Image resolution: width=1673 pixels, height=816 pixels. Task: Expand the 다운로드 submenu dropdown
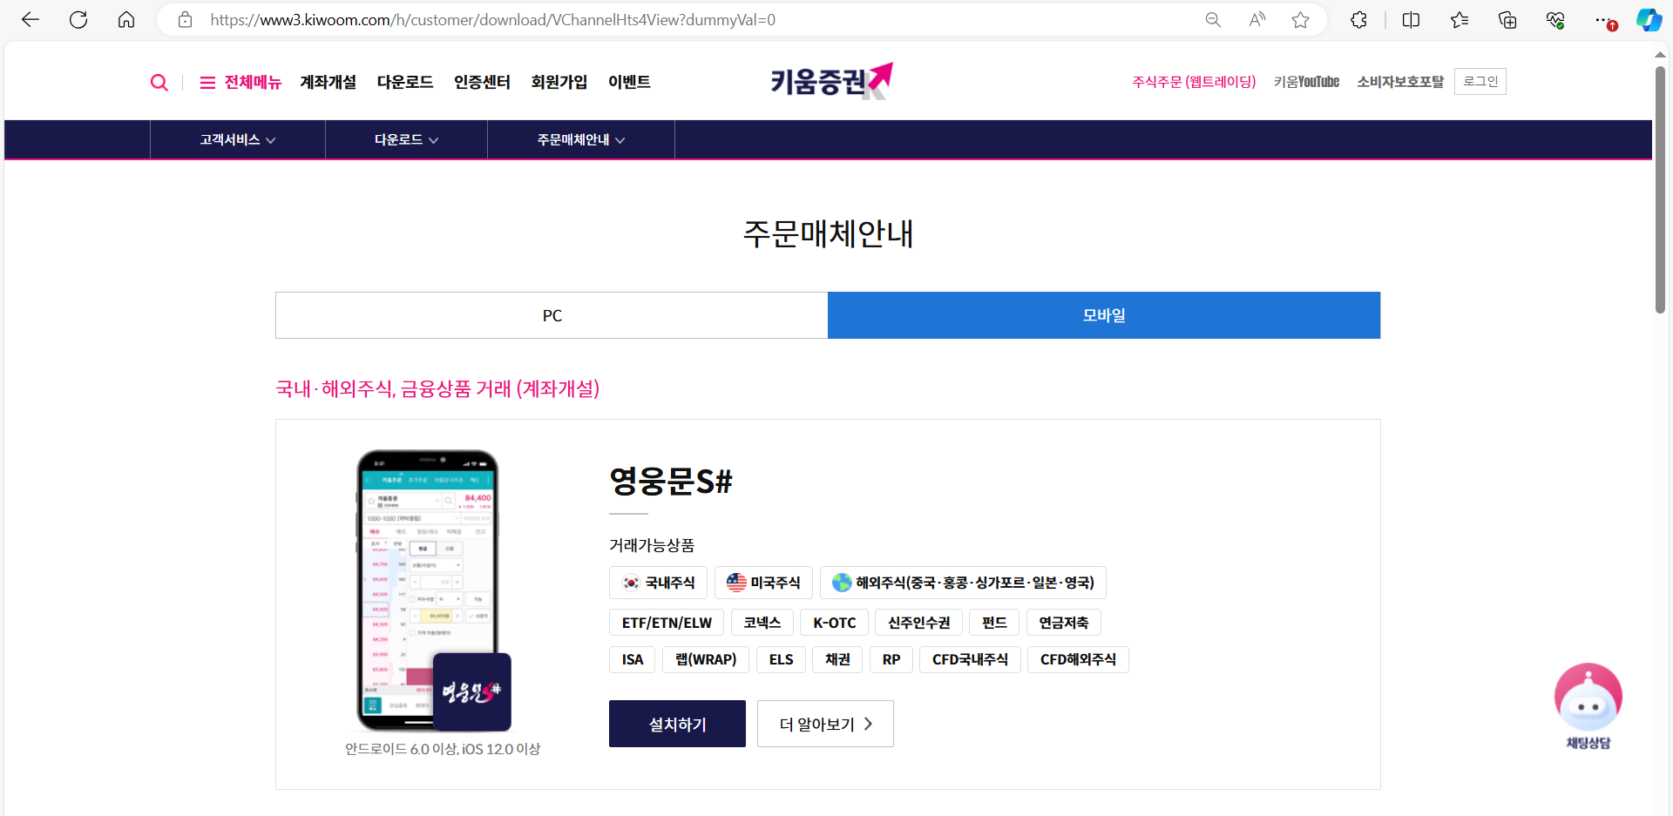point(406,139)
